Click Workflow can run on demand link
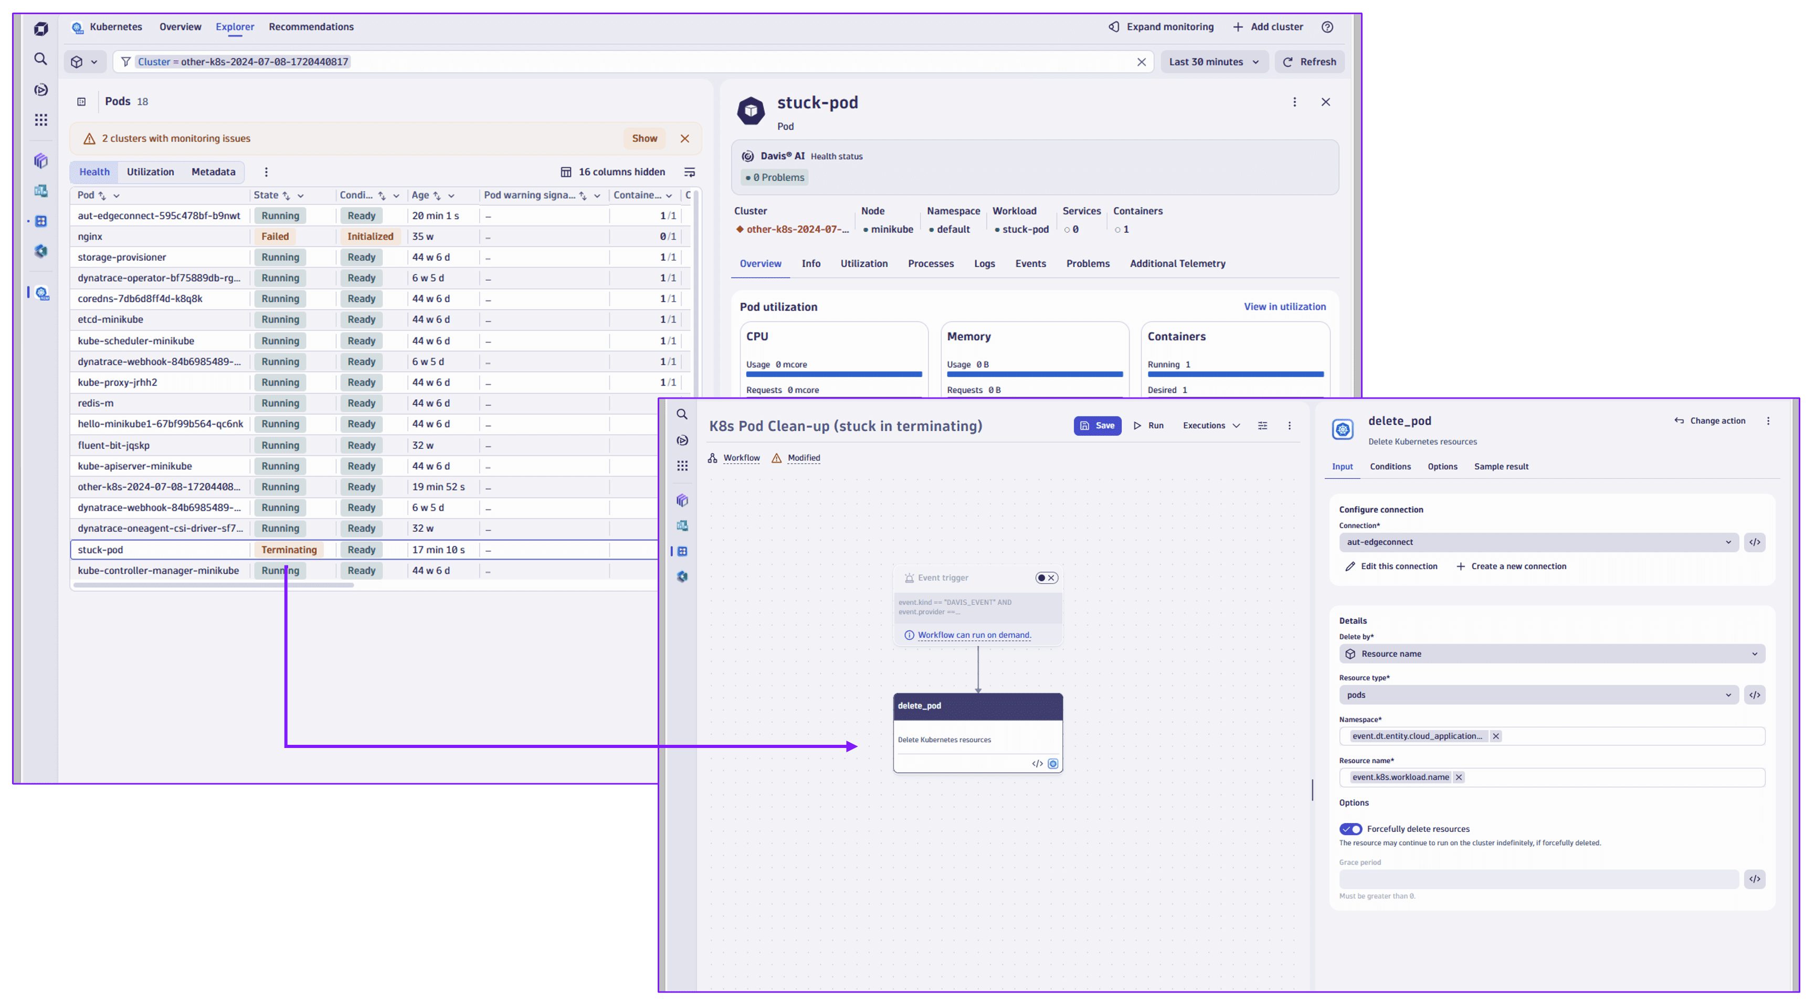Image resolution: width=1815 pixels, height=1005 pixels. (x=974, y=635)
